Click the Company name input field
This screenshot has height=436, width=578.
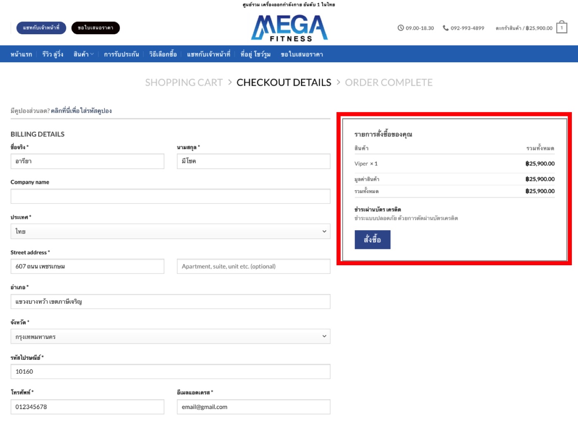tap(170, 196)
